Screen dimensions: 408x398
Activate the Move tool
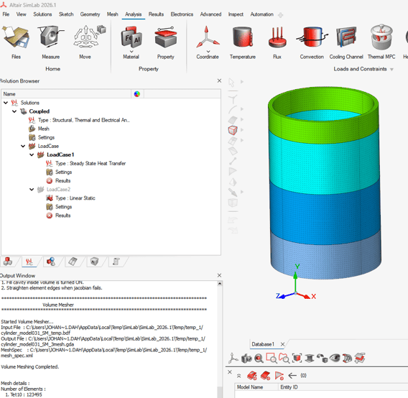coord(85,42)
